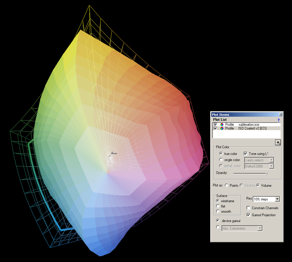The width and height of the screenshot is (292, 262).
Task: Open the Res 10% steps dropdown
Action: pos(277,199)
